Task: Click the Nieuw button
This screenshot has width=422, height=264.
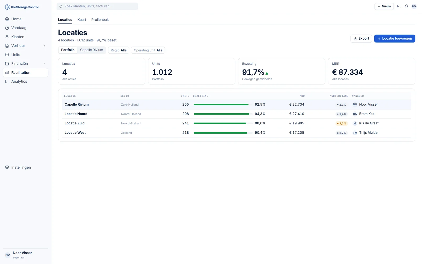Action: (384, 6)
